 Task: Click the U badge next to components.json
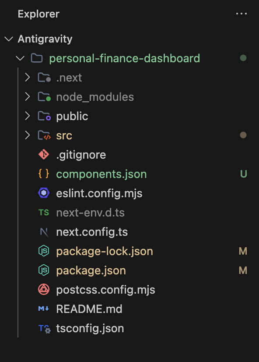point(243,174)
